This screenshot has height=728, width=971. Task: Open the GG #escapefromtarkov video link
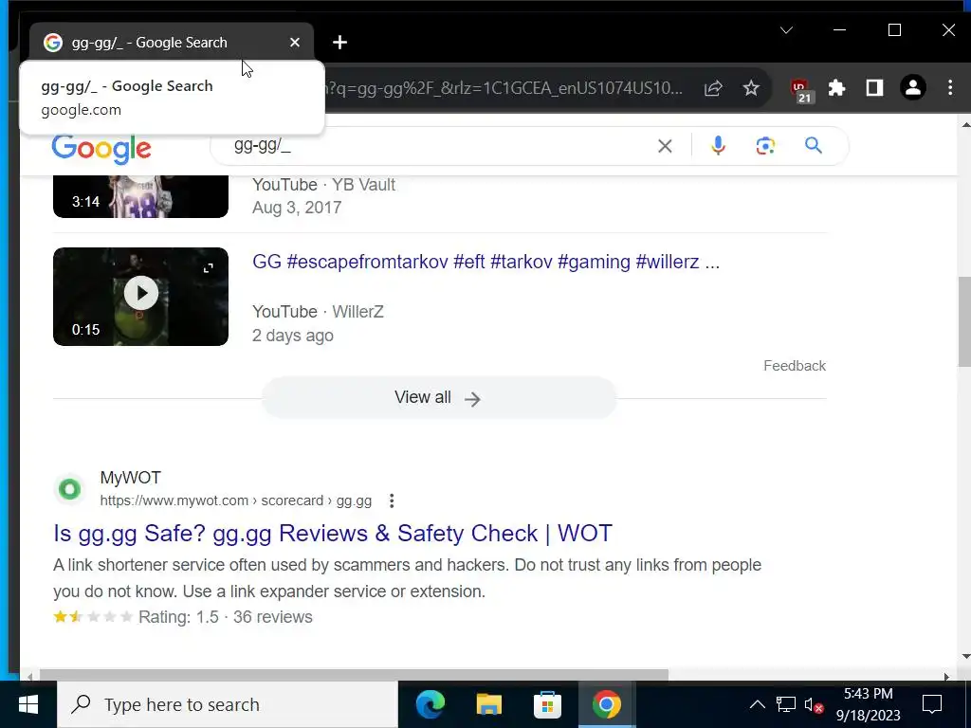pyautogui.click(x=485, y=262)
